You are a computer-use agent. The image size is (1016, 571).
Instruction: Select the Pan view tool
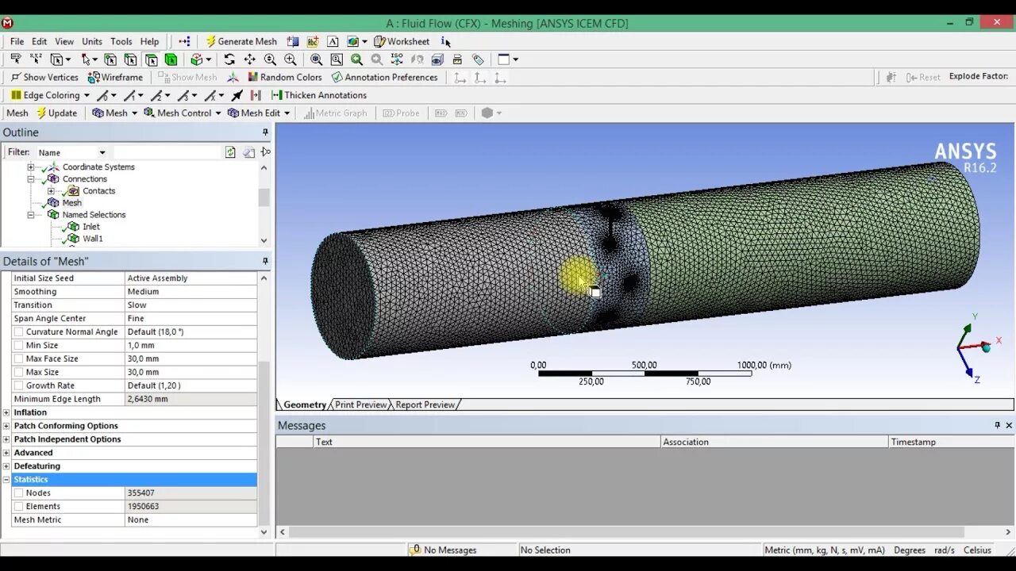point(249,59)
